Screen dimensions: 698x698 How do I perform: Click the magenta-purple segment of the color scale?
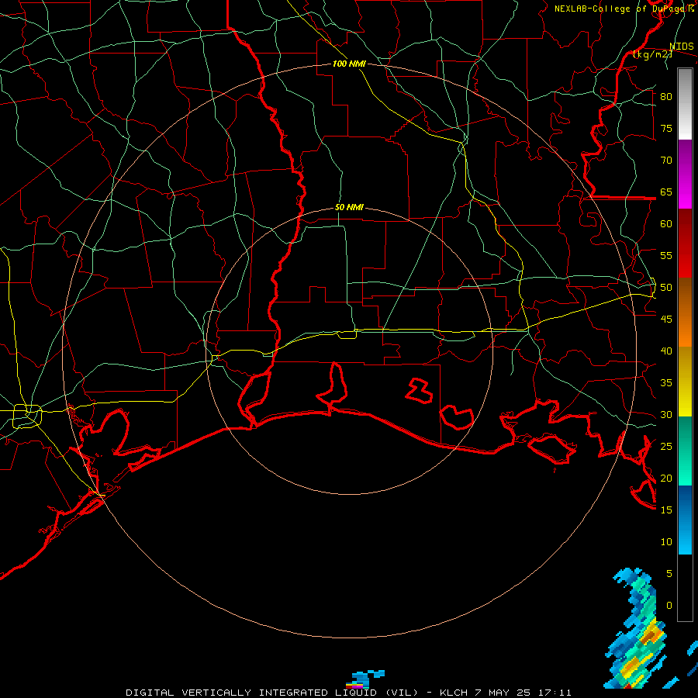[685, 174]
